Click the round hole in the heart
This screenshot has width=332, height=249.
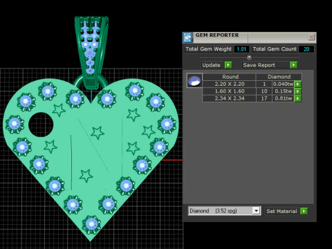tap(41, 124)
